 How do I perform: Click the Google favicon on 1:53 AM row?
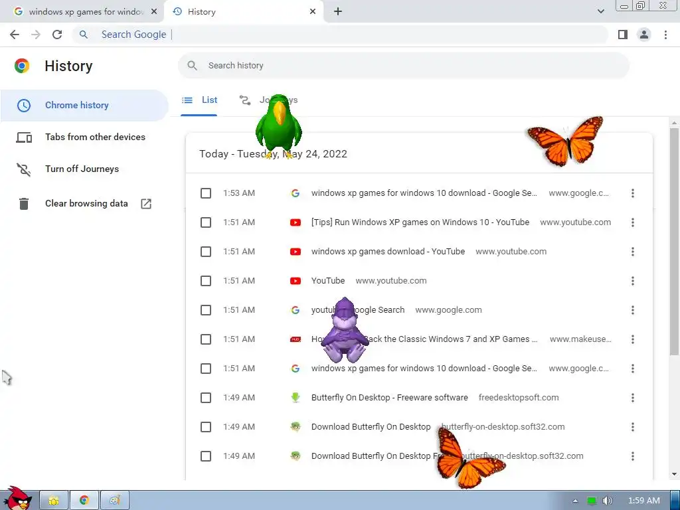[x=296, y=193]
